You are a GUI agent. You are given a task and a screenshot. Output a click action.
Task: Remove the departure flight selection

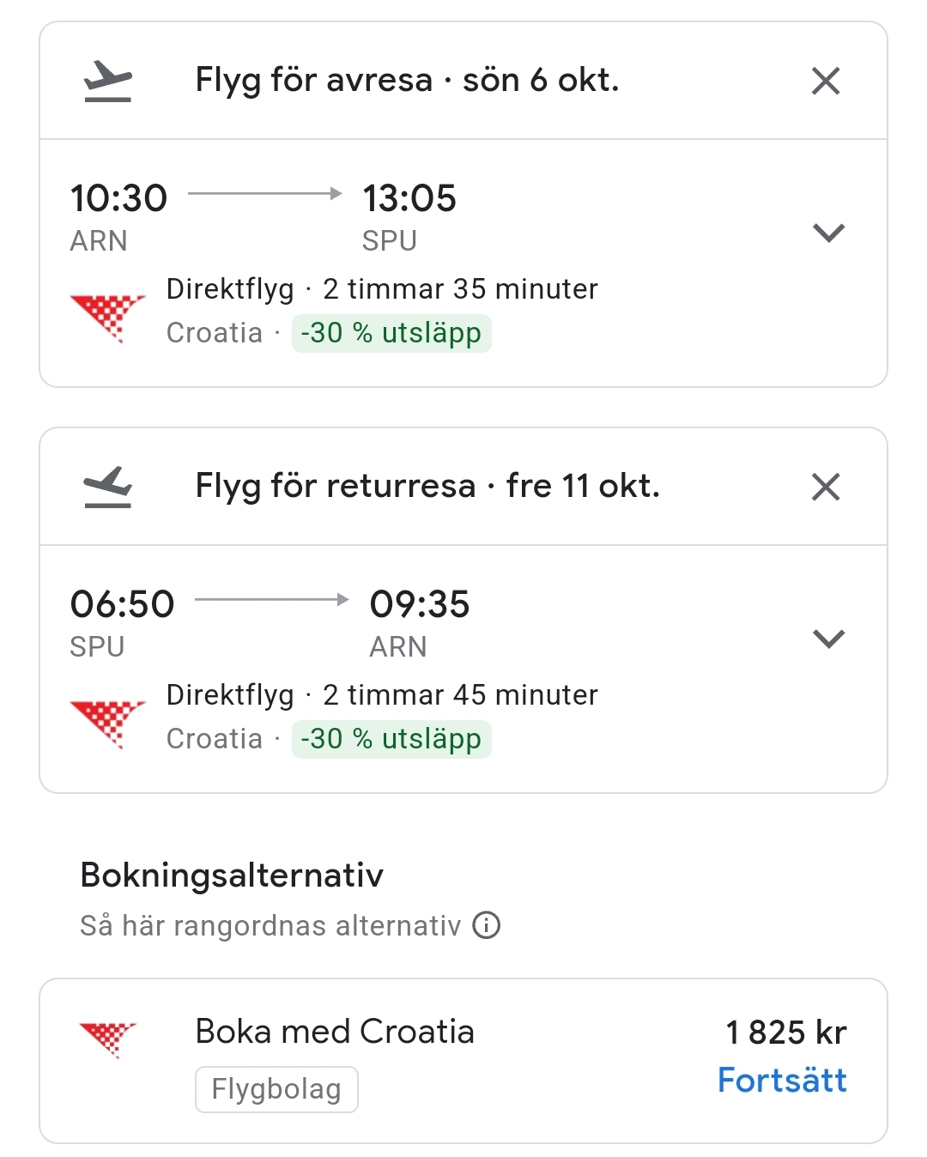pyautogui.click(x=825, y=82)
